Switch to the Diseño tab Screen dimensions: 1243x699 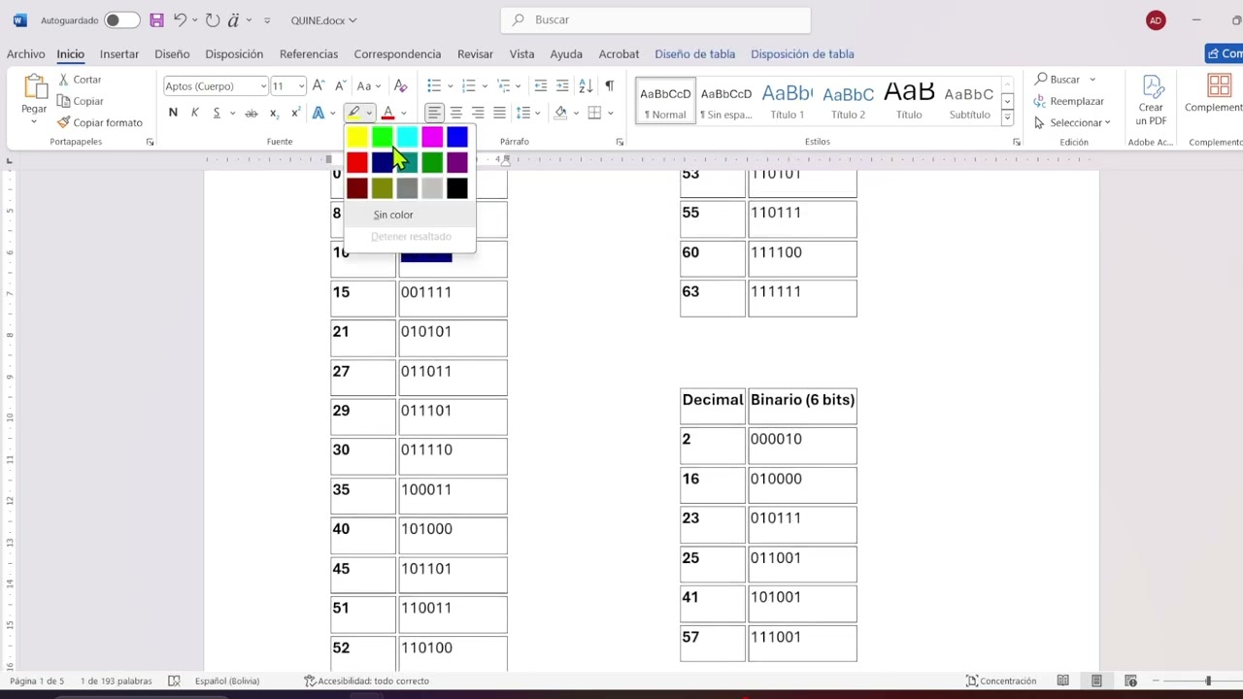[172, 54]
